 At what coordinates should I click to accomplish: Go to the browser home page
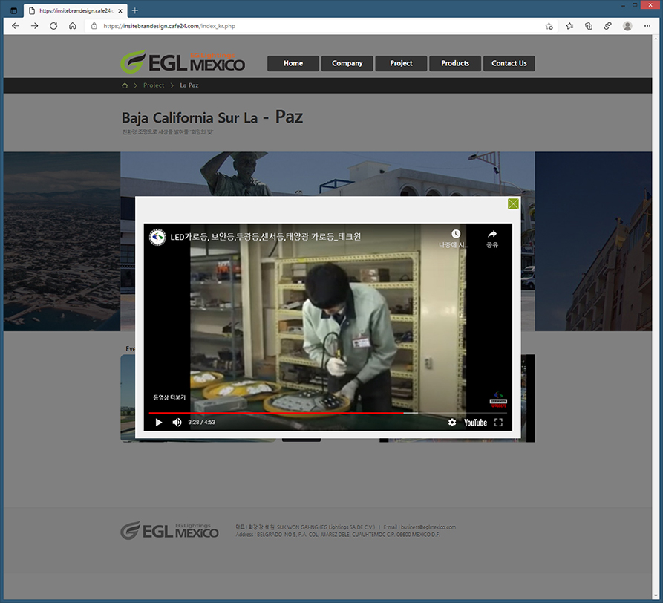tap(73, 26)
